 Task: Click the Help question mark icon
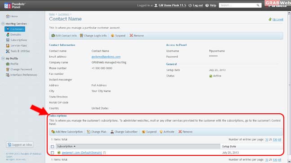point(207,5)
